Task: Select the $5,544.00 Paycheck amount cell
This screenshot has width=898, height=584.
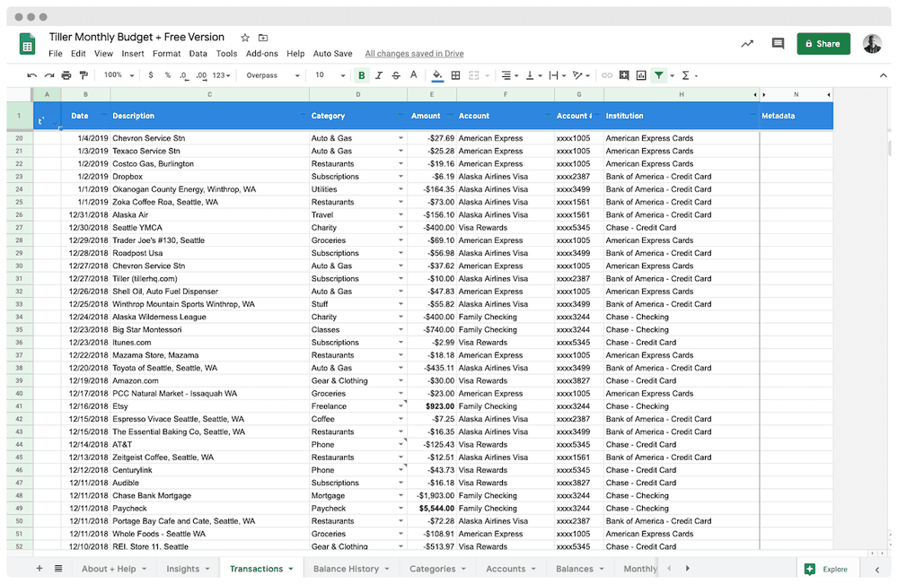Action: click(x=432, y=509)
